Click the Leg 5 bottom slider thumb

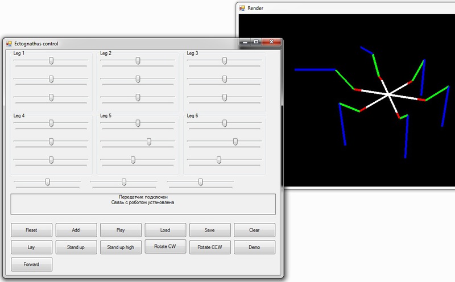tap(133, 160)
